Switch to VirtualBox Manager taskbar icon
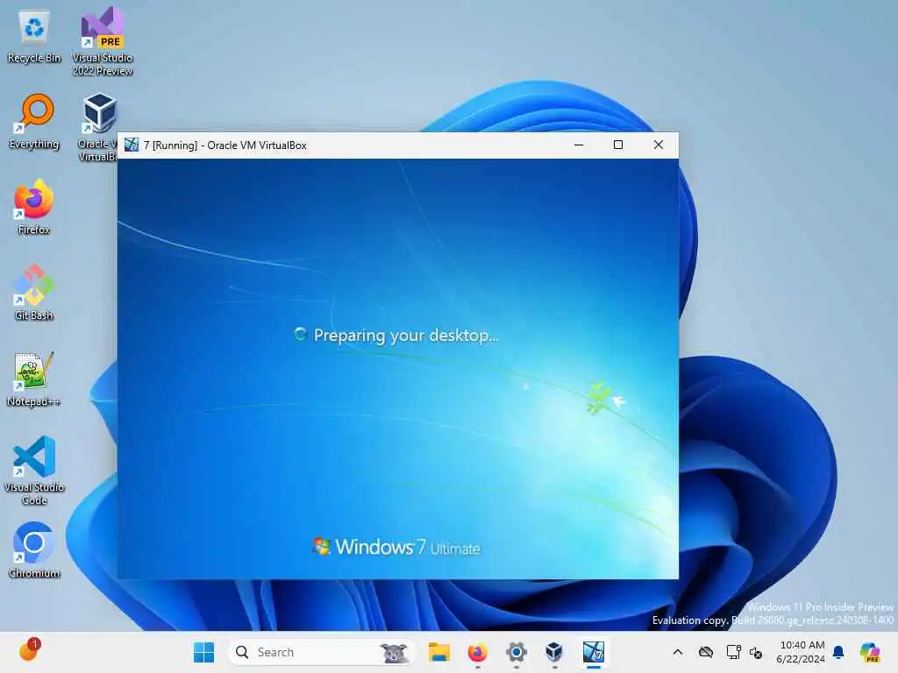Screen dimensions: 898x673 click(554, 652)
